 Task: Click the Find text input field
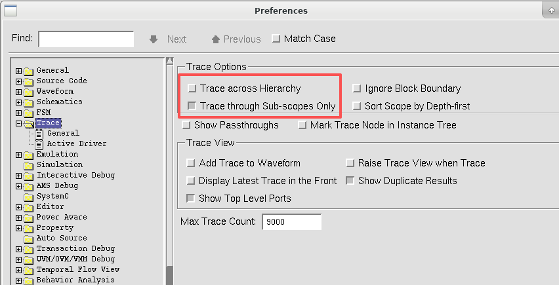tap(86, 39)
